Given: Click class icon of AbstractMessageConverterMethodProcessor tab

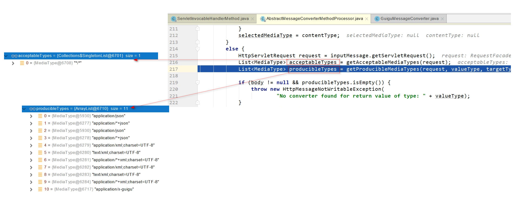Looking at the screenshot, I should (263, 19).
